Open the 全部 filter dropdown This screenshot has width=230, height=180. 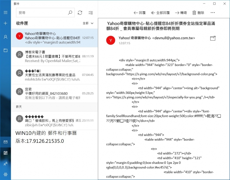point(88,23)
